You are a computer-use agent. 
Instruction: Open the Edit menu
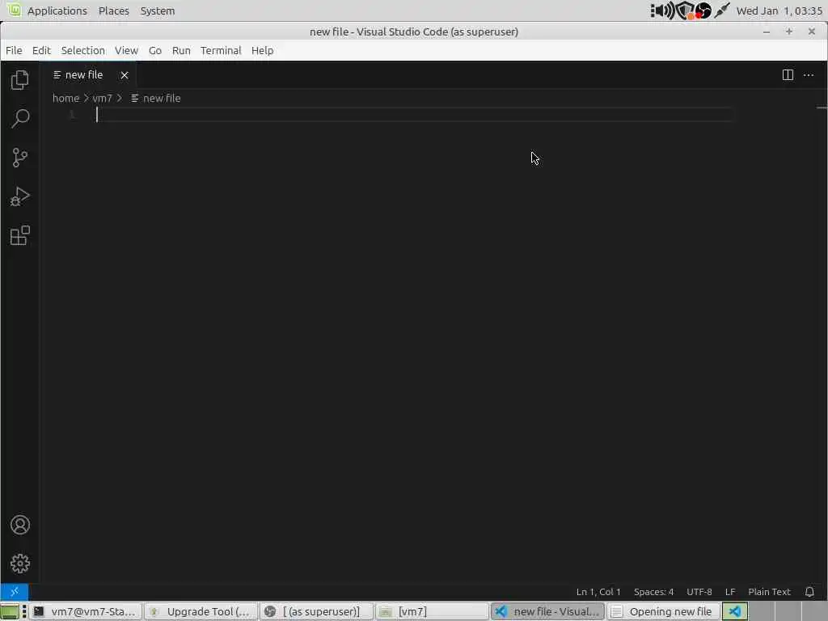[x=41, y=51]
